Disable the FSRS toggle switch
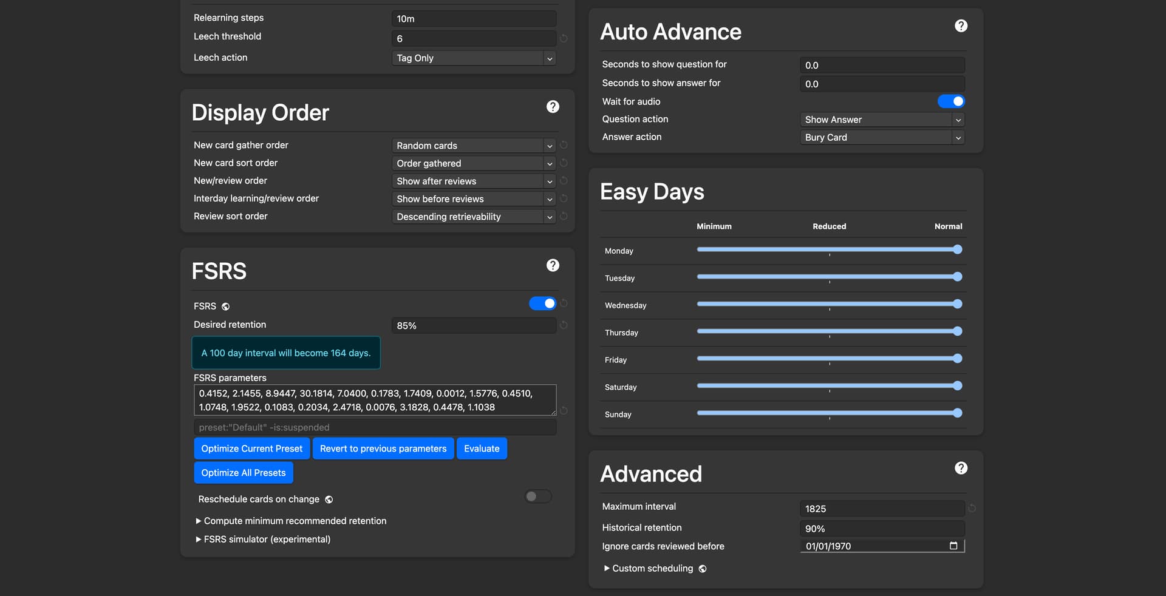The image size is (1166, 596). pyautogui.click(x=542, y=303)
